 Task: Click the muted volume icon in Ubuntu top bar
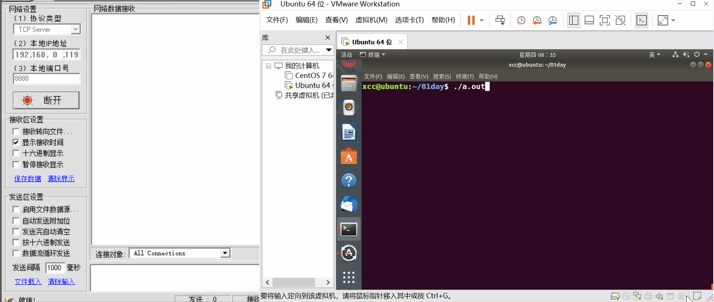click(x=686, y=55)
